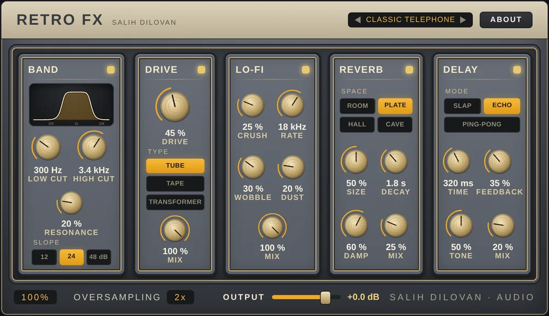Select Echo delay mode

pos(502,106)
